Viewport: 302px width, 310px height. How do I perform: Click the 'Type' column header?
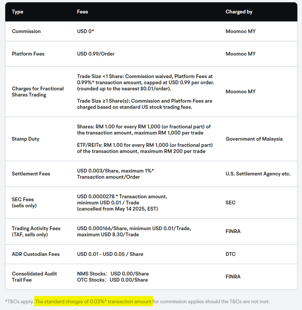click(x=18, y=12)
